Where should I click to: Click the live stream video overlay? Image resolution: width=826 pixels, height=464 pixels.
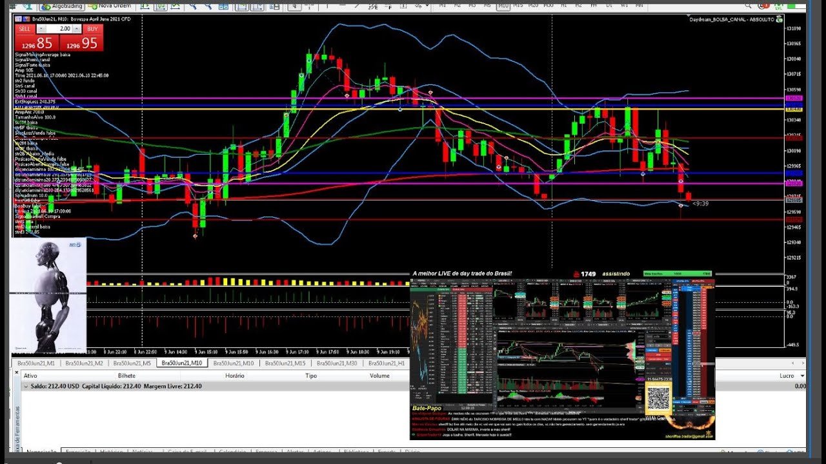pyautogui.click(x=562, y=354)
